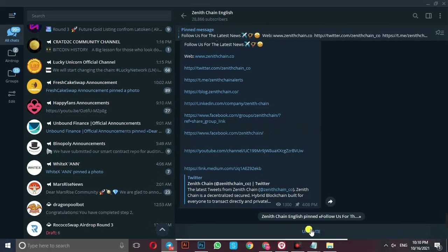Open facebook.com/groups/zenithchain link
This screenshot has width=448, height=252.
(x=232, y=118)
